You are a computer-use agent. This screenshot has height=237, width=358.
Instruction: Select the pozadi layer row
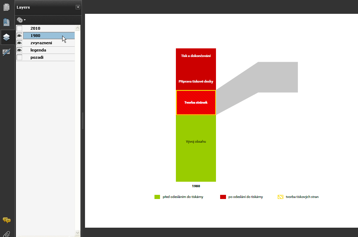[x=49, y=57]
